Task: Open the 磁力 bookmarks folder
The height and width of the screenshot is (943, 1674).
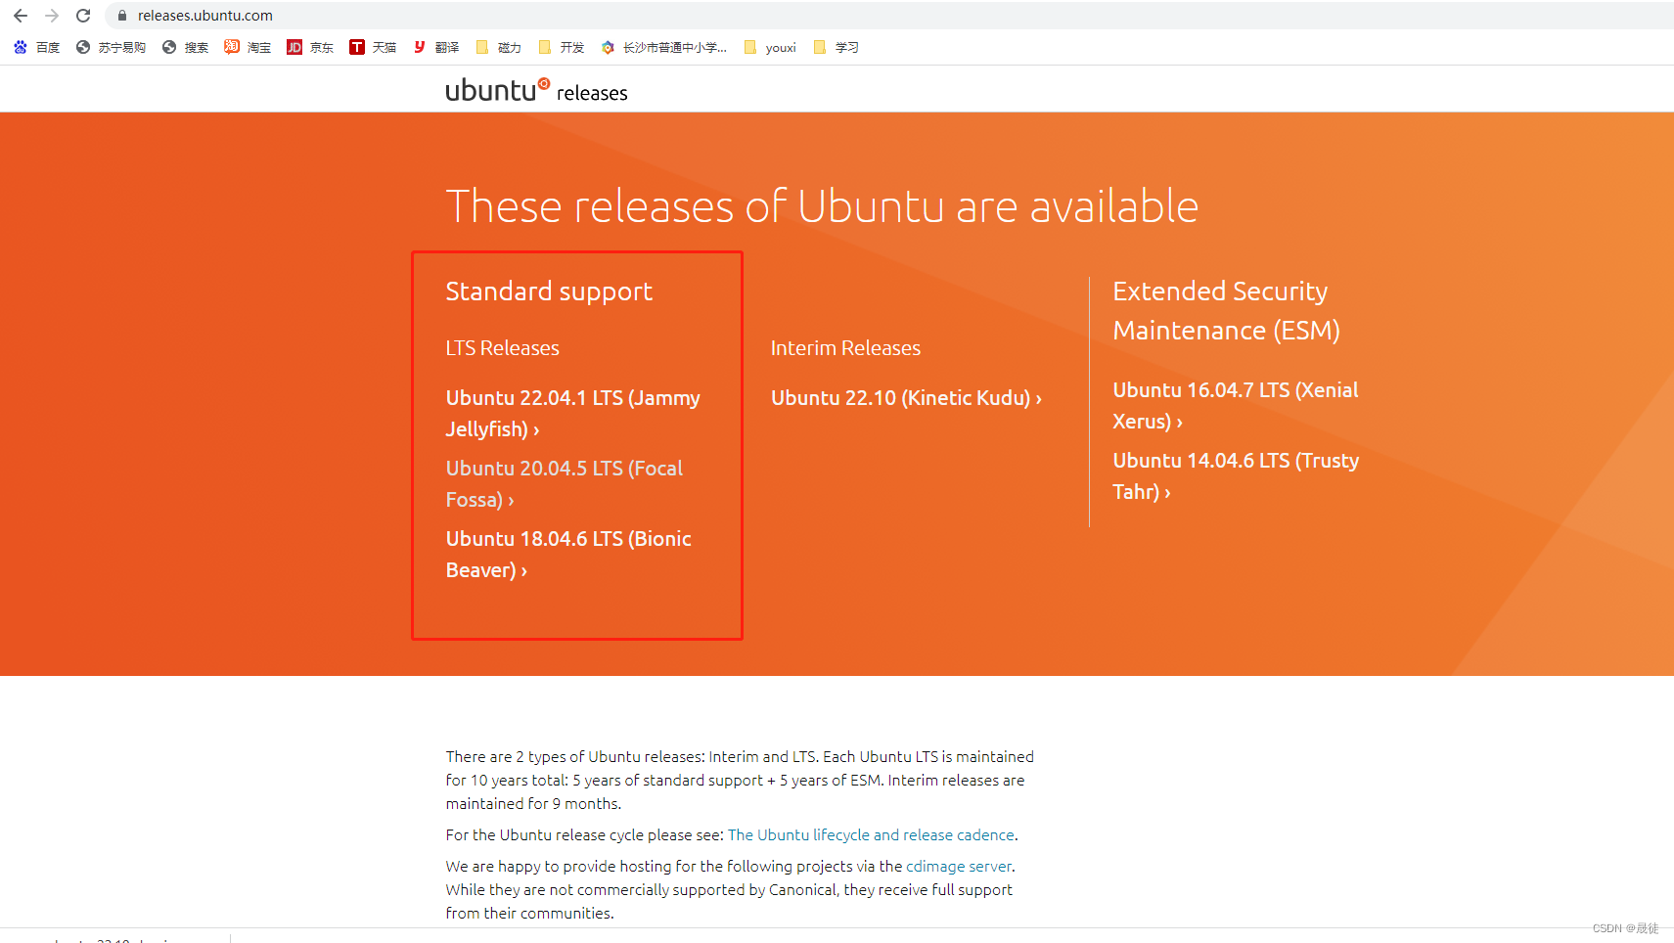Action: (x=498, y=47)
